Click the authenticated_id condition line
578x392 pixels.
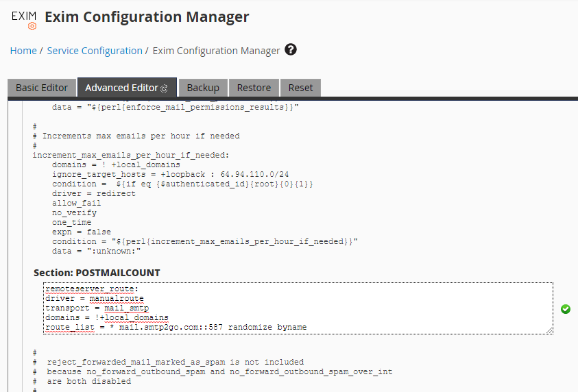click(x=182, y=184)
